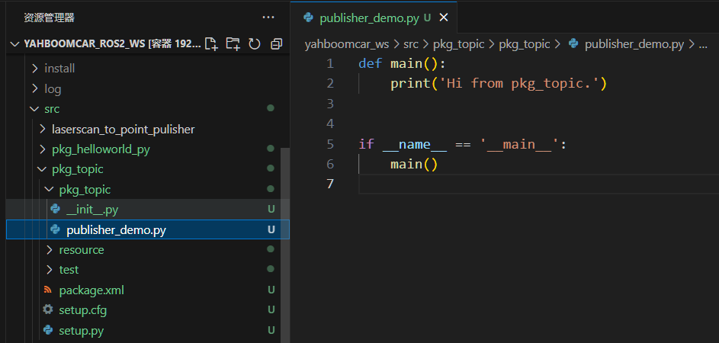Viewport: 719px width, 343px height.
Task: Click the XML icon beside package.xml
Action: pyautogui.click(x=48, y=290)
